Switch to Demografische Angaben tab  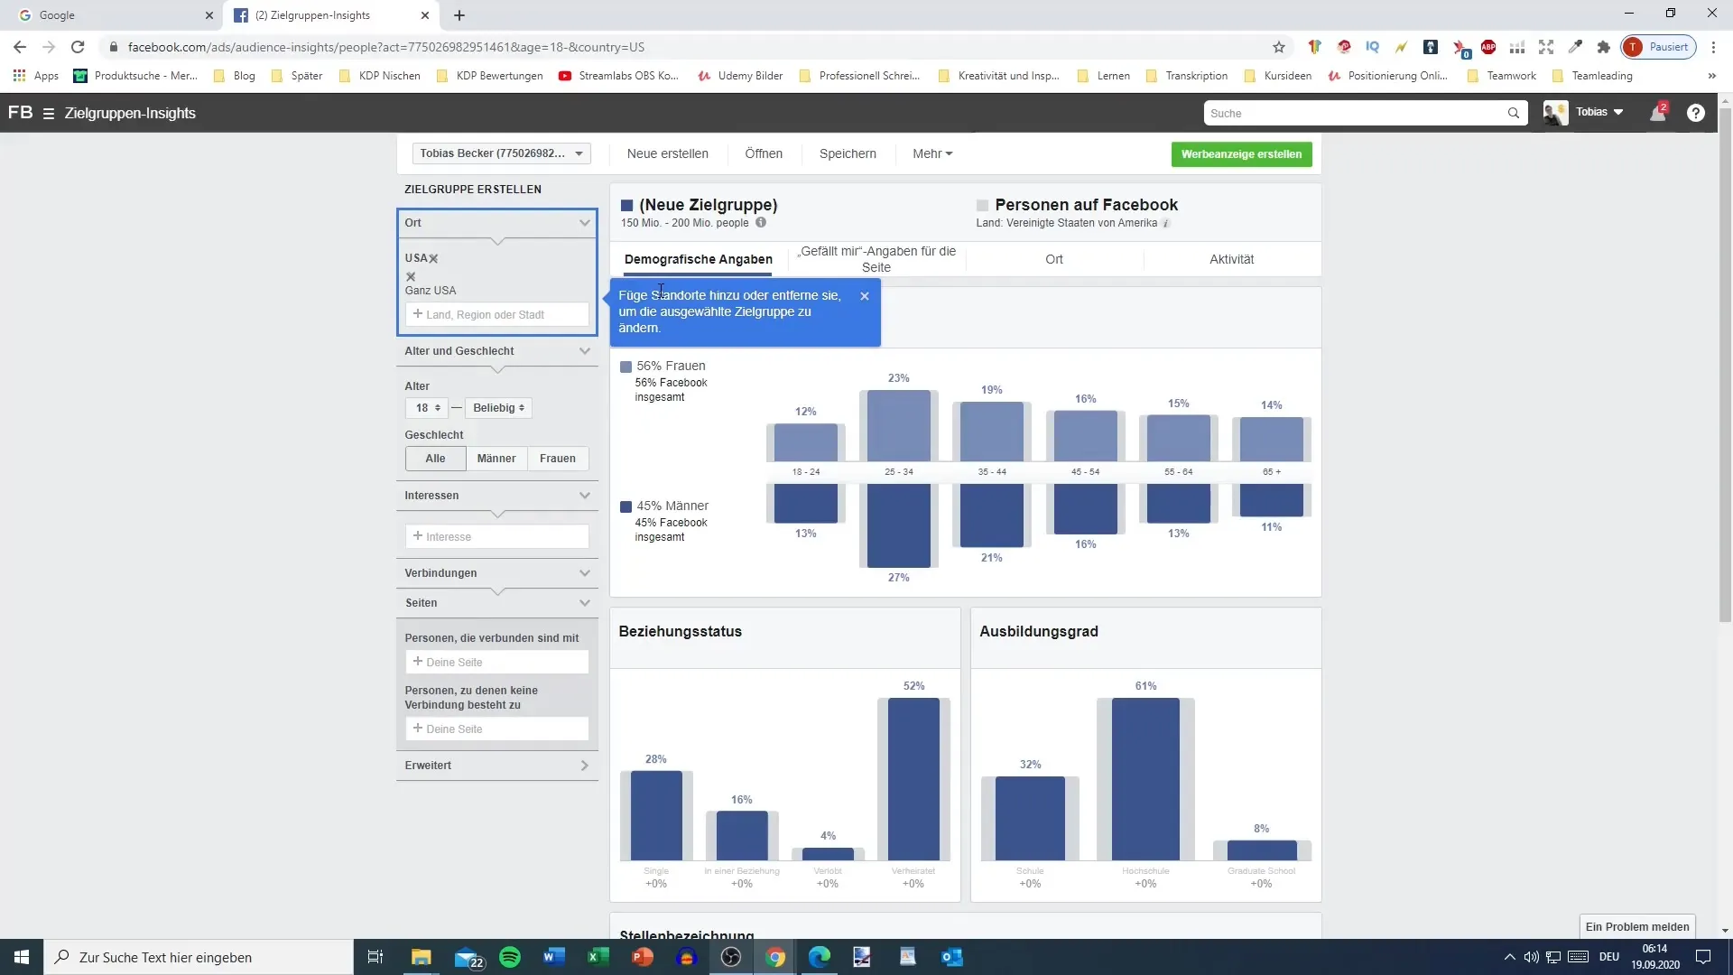pos(698,259)
